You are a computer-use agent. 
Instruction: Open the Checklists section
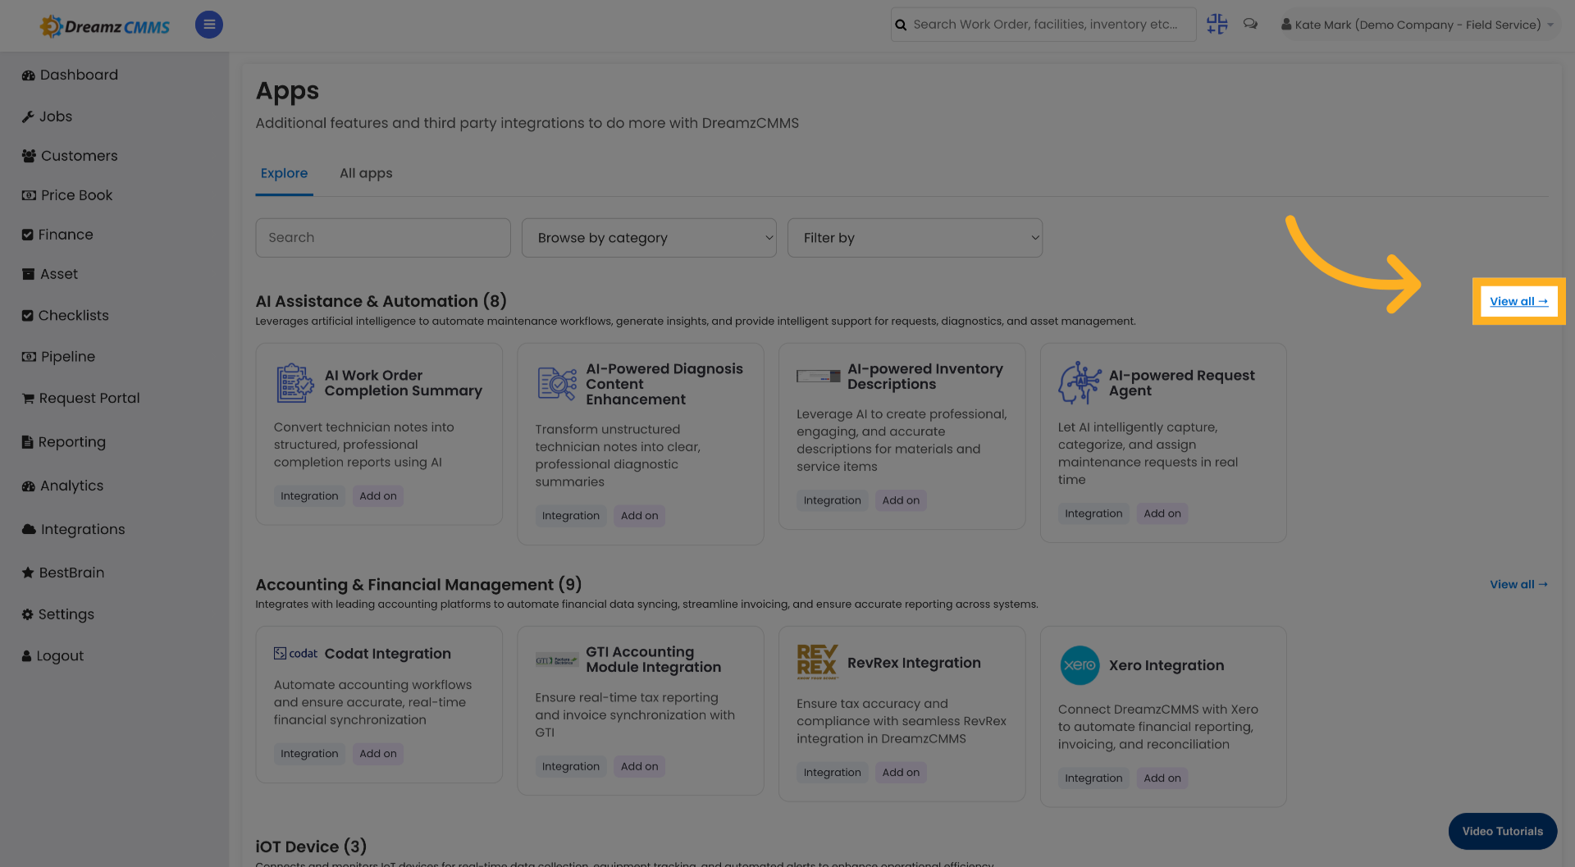coord(74,315)
